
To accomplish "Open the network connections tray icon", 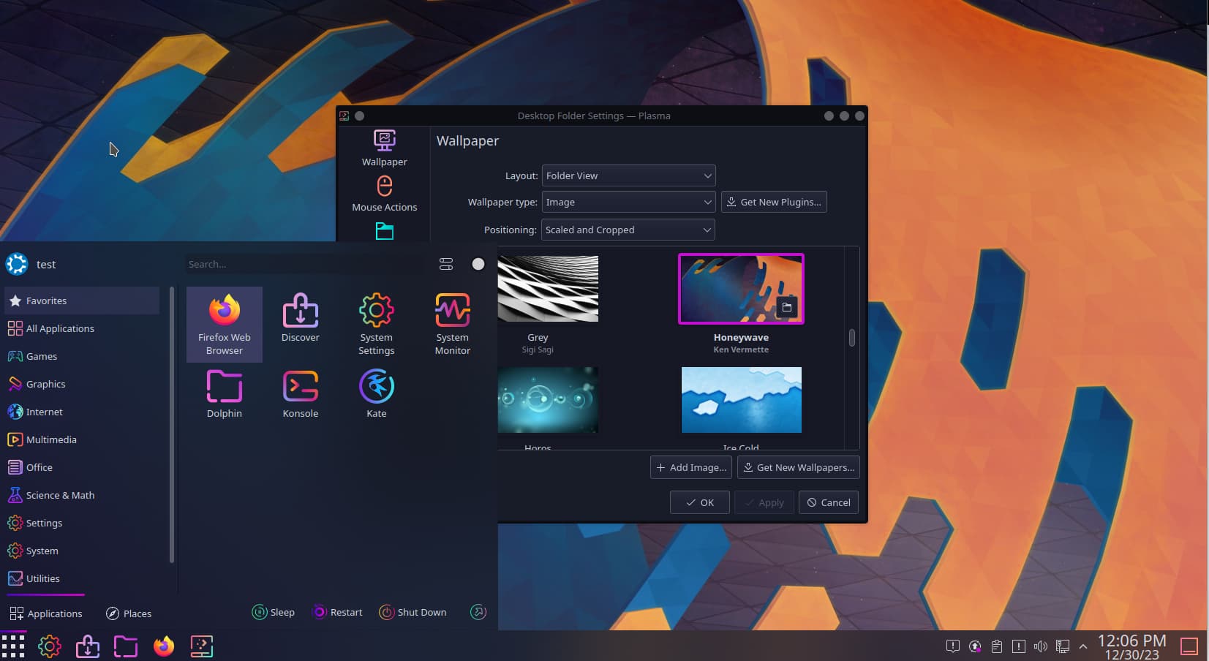I will pos(1063,646).
